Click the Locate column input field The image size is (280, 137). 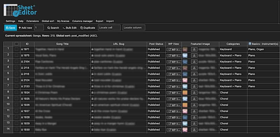click(134, 28)
